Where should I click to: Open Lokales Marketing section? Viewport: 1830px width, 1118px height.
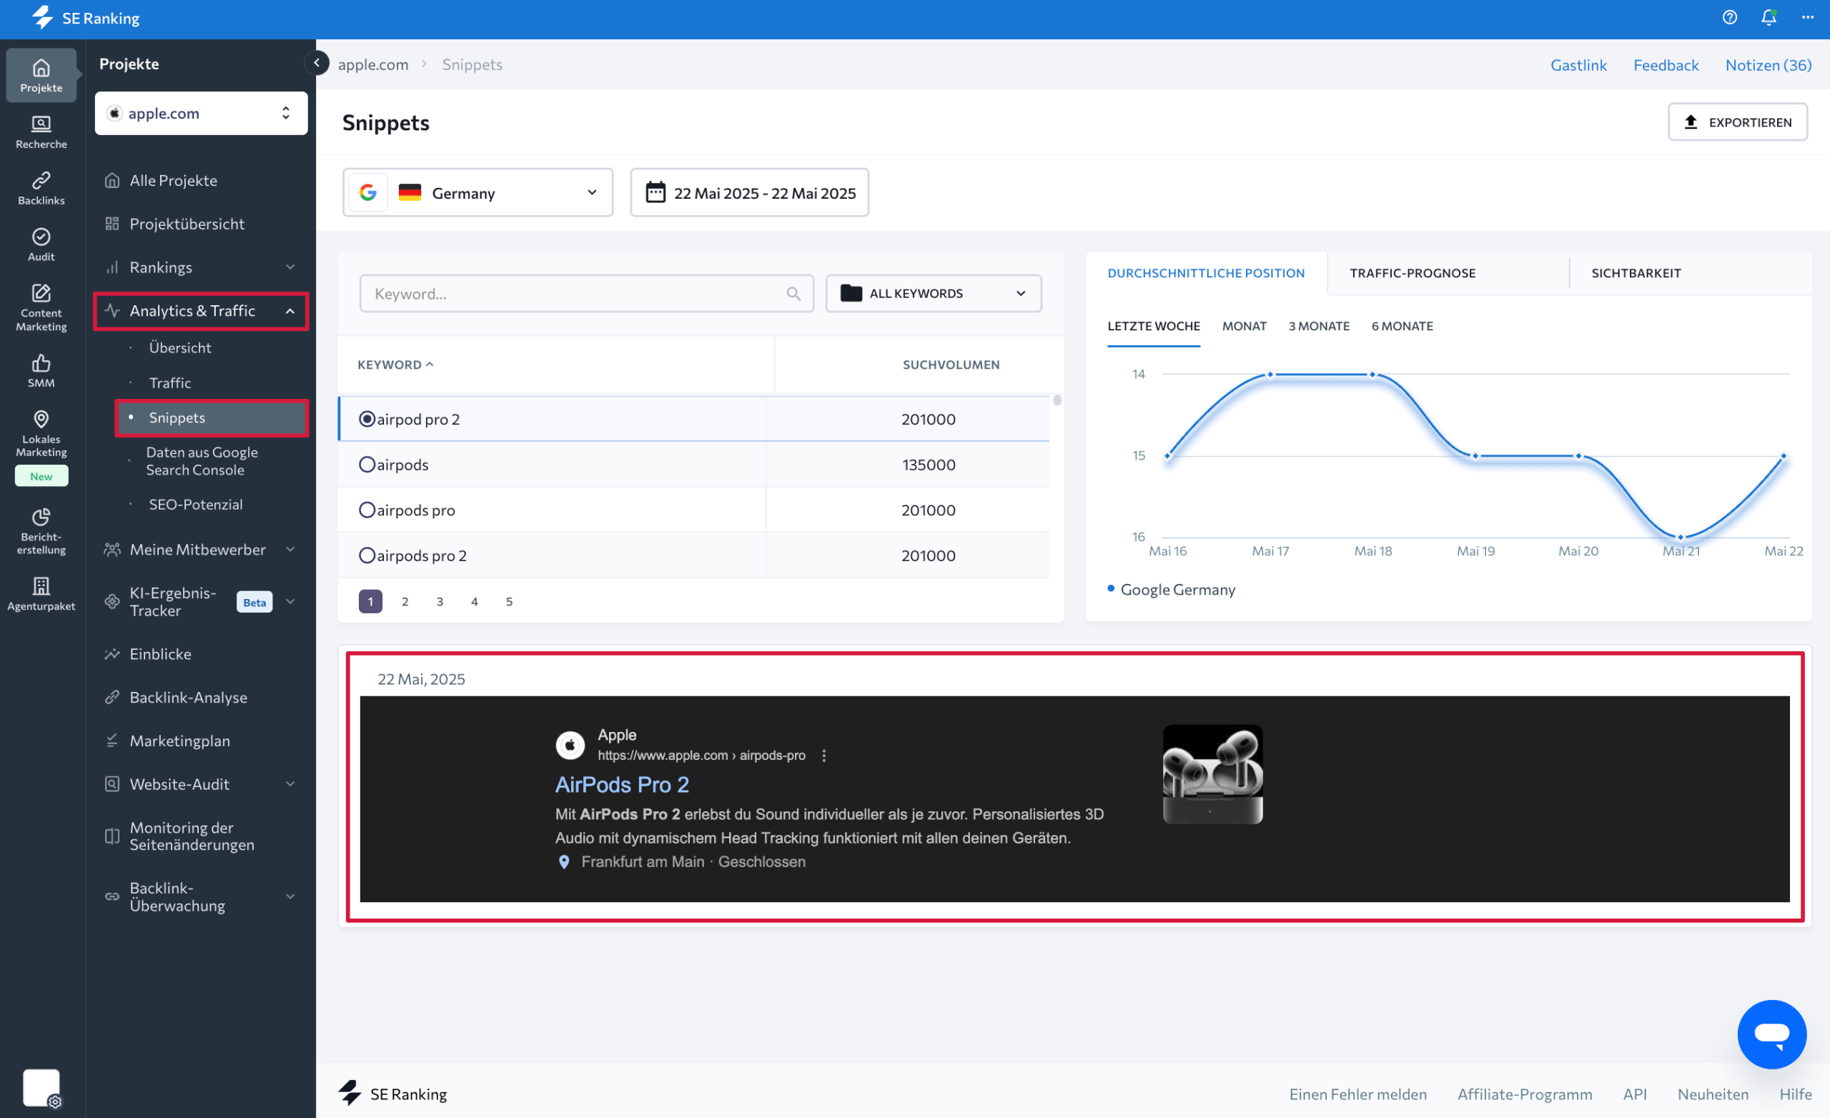(x=41, y=433)
